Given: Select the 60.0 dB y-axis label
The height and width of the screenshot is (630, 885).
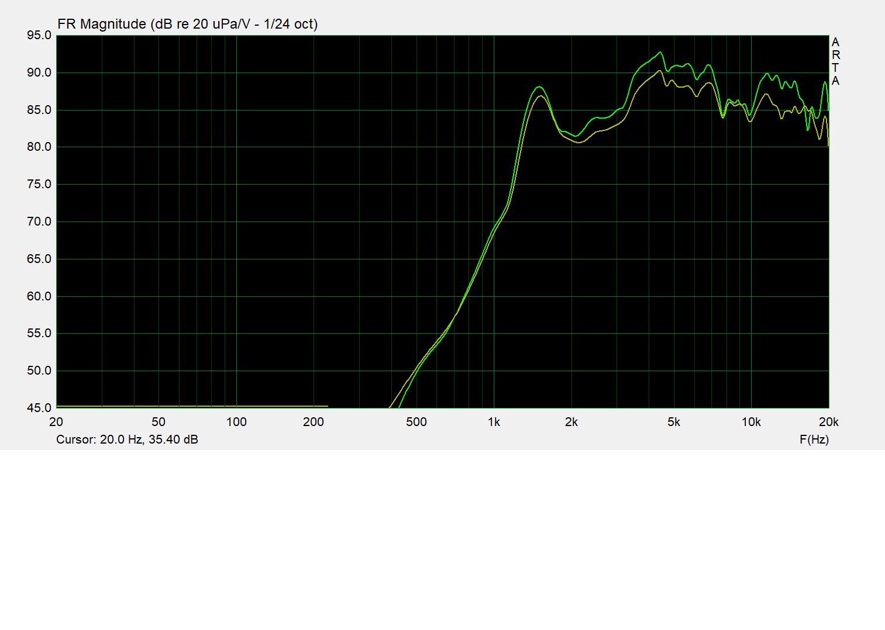Looking at the screenshot, I should click(39, 296).
